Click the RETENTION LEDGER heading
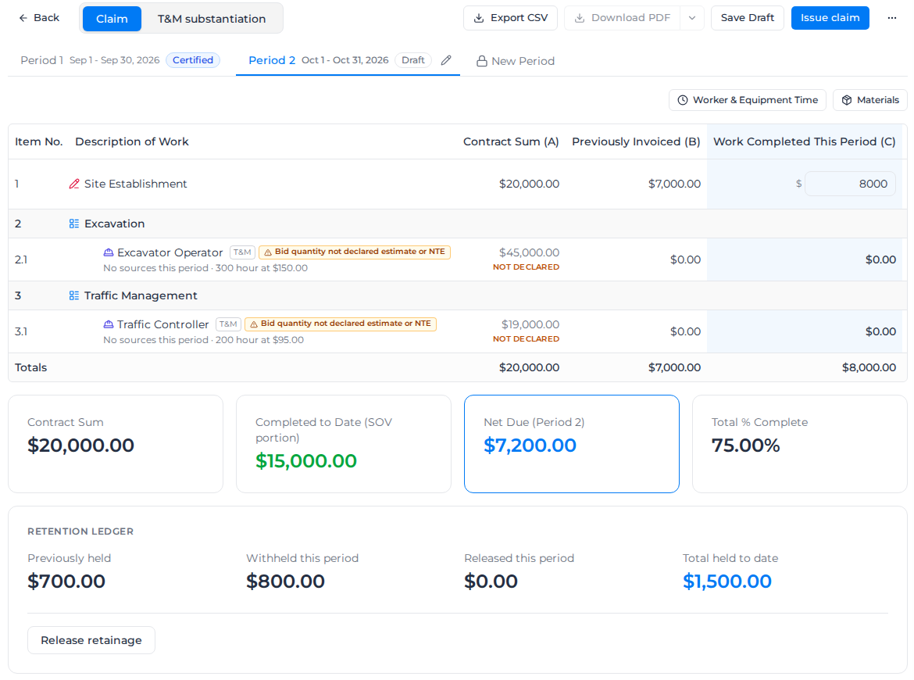 80,531
